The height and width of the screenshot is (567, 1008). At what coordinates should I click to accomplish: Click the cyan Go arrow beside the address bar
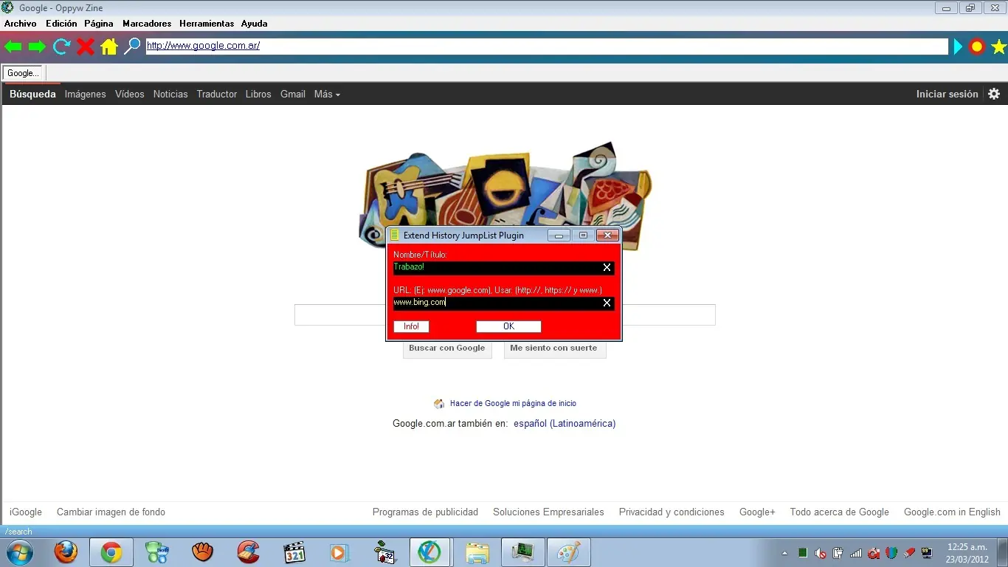pos(958,47)
